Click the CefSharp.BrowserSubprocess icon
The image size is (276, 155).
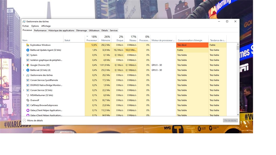point(28,105)
